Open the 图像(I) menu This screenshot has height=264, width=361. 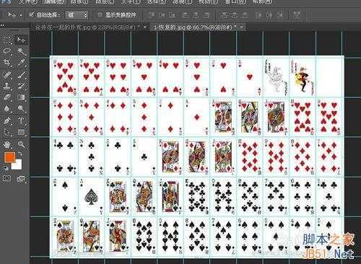click(79, 2)
